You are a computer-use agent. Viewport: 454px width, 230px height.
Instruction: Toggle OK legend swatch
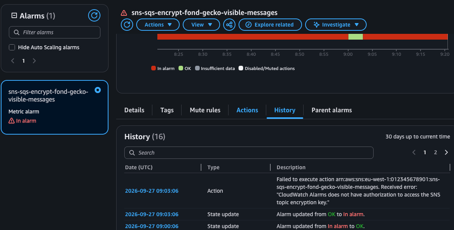pos(181,68)
